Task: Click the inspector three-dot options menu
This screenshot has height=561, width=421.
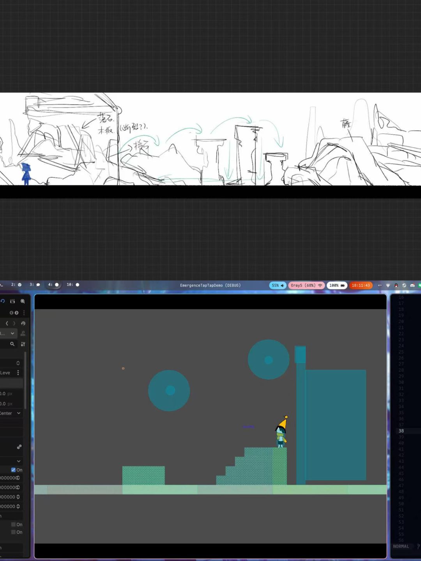Action: coord(24,312)
